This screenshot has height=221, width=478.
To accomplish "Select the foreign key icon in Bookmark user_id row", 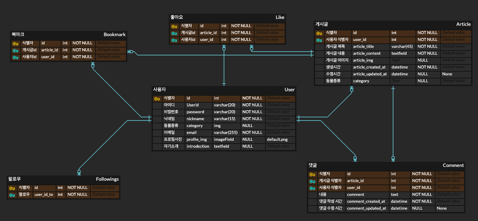I will pyautogui.click(x=15, y=57).
